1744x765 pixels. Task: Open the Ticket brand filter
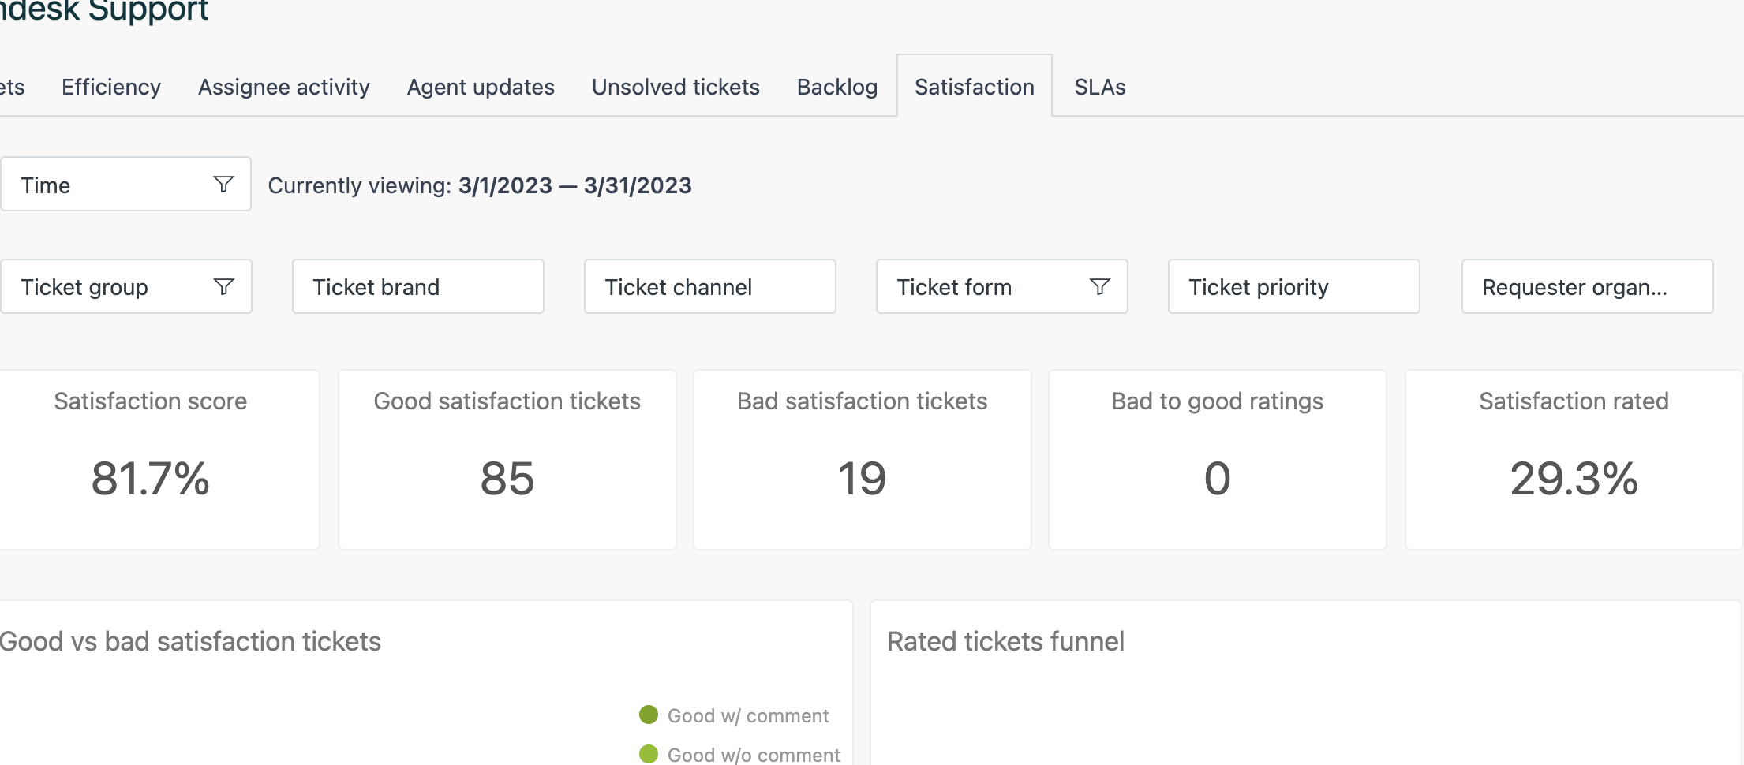point(418,286)
